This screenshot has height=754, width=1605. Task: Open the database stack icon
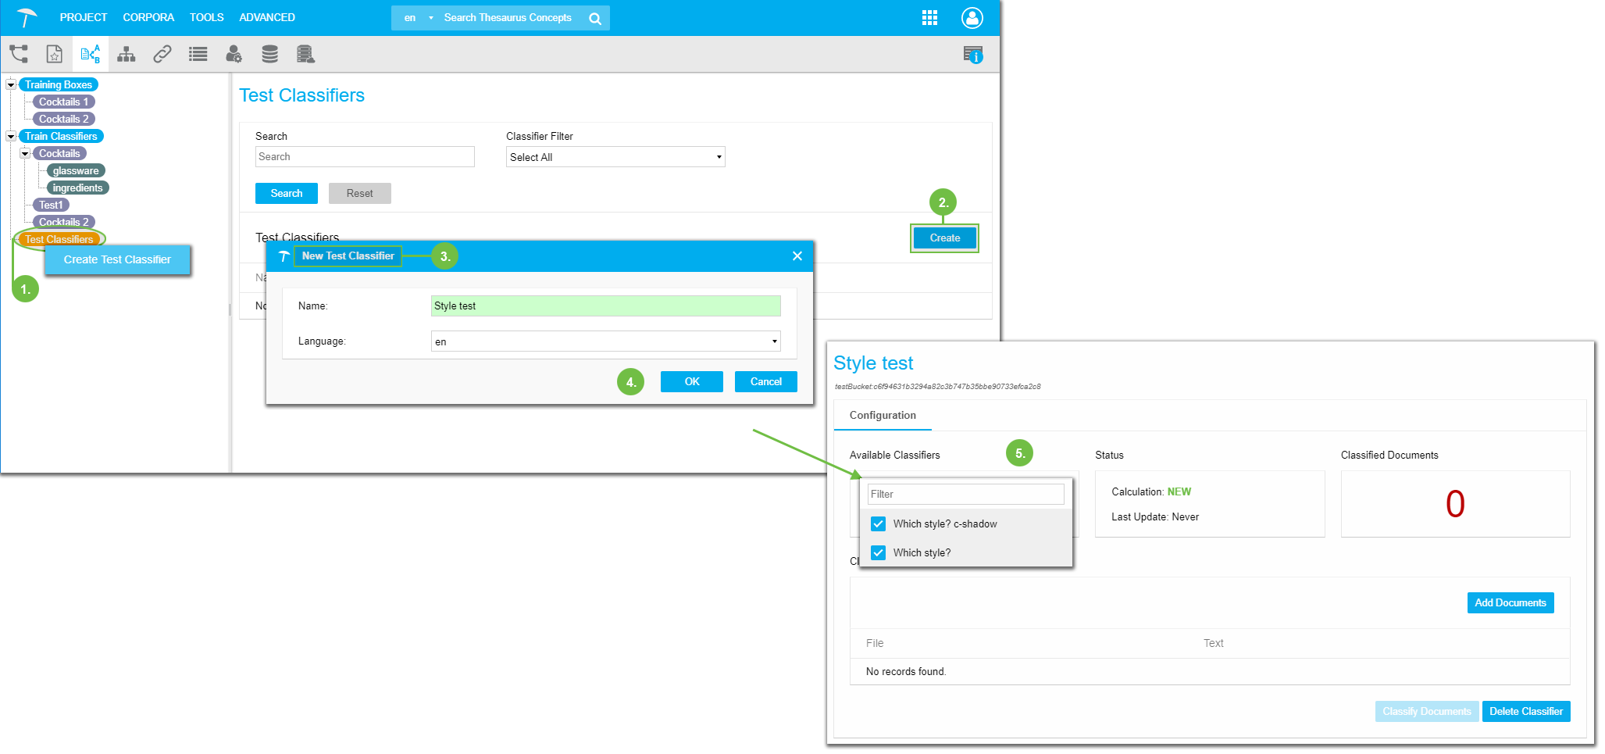[x=269, y=54]
